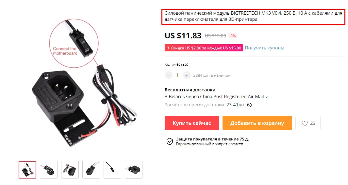The height and width of the screenshot is (185, 348).
Task: Click the BIGTREETECH product title text
Action: [x=253, y=16]
